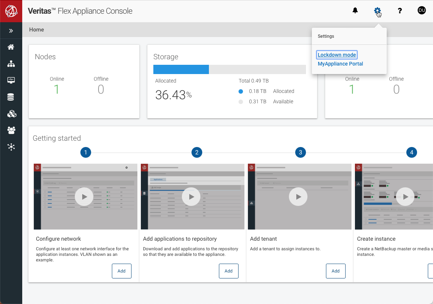Click the 36.43% allocated value
Screen dimensions: 433x304
(x=173, y=95)
